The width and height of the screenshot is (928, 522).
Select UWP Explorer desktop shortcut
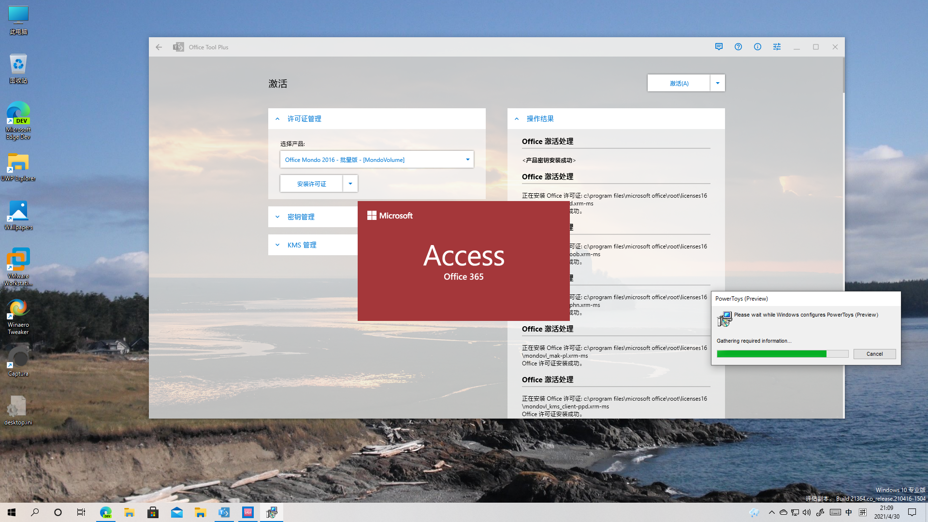pos(18,167)
